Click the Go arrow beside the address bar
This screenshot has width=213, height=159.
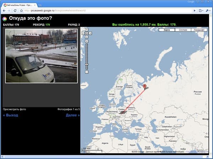[x=195, y=11]
